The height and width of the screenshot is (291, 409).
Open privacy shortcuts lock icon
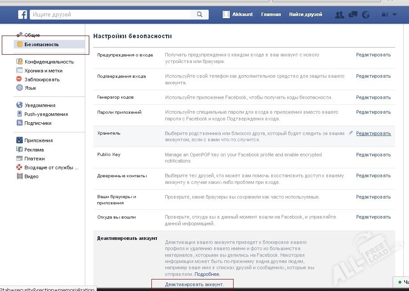[385, 15]
